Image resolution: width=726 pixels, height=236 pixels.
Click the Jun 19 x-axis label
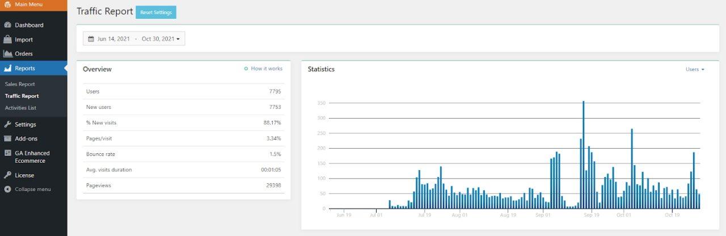[344, 216]
